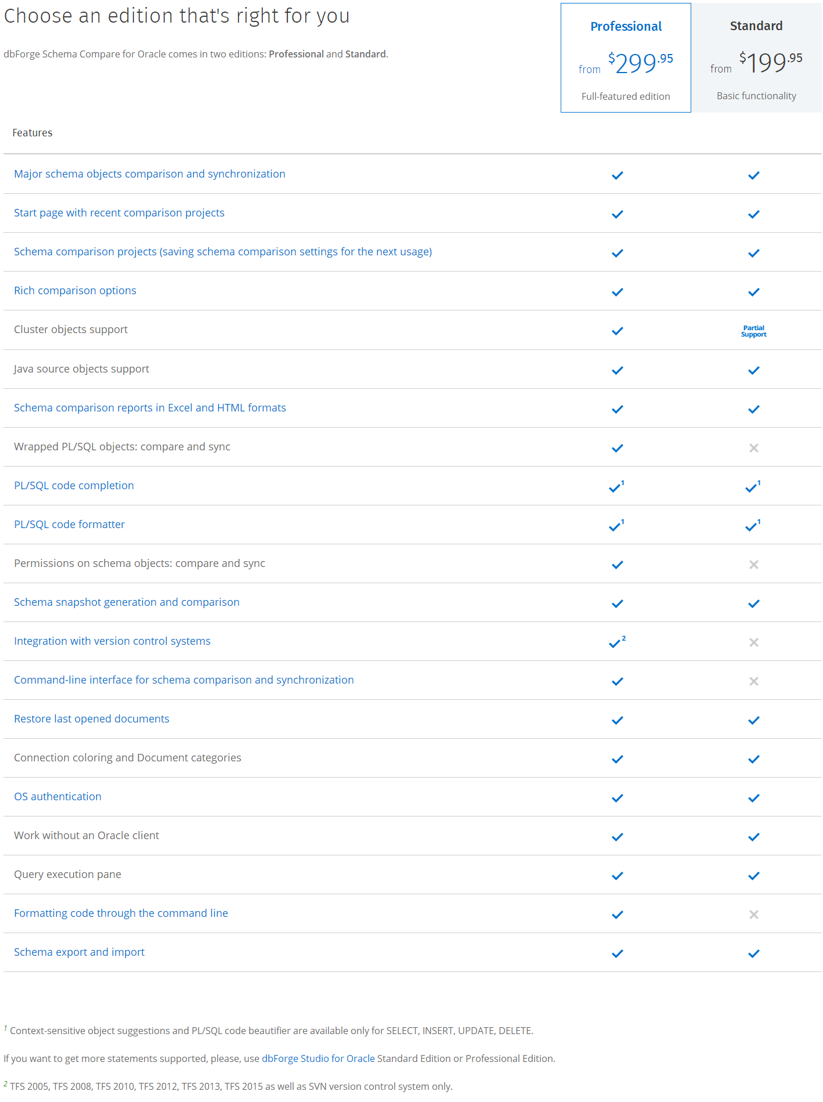Open Schema snapshot generation and comparison link

click(127, 602)
